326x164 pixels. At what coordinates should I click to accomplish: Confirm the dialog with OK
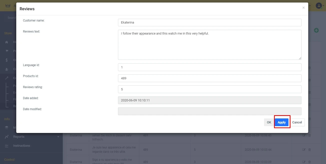(269, 122)
